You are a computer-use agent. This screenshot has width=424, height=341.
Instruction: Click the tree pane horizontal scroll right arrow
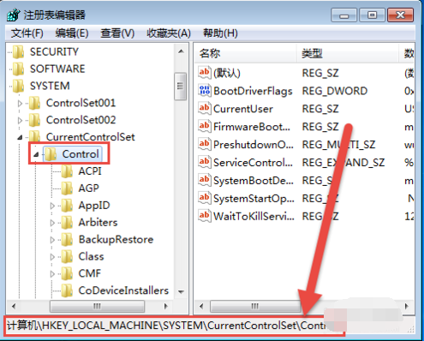(166, 307)
